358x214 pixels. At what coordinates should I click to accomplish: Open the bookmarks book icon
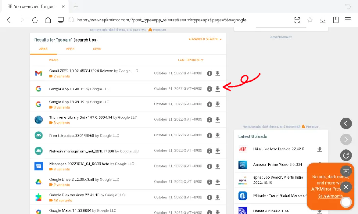point(336,20)
